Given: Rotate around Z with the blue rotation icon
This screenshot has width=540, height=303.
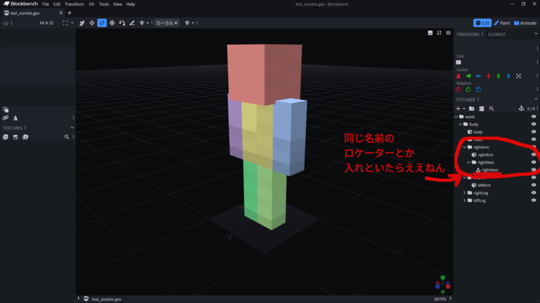Looking at the screenshot, I should pyautogui.click(x=479, y=90).
